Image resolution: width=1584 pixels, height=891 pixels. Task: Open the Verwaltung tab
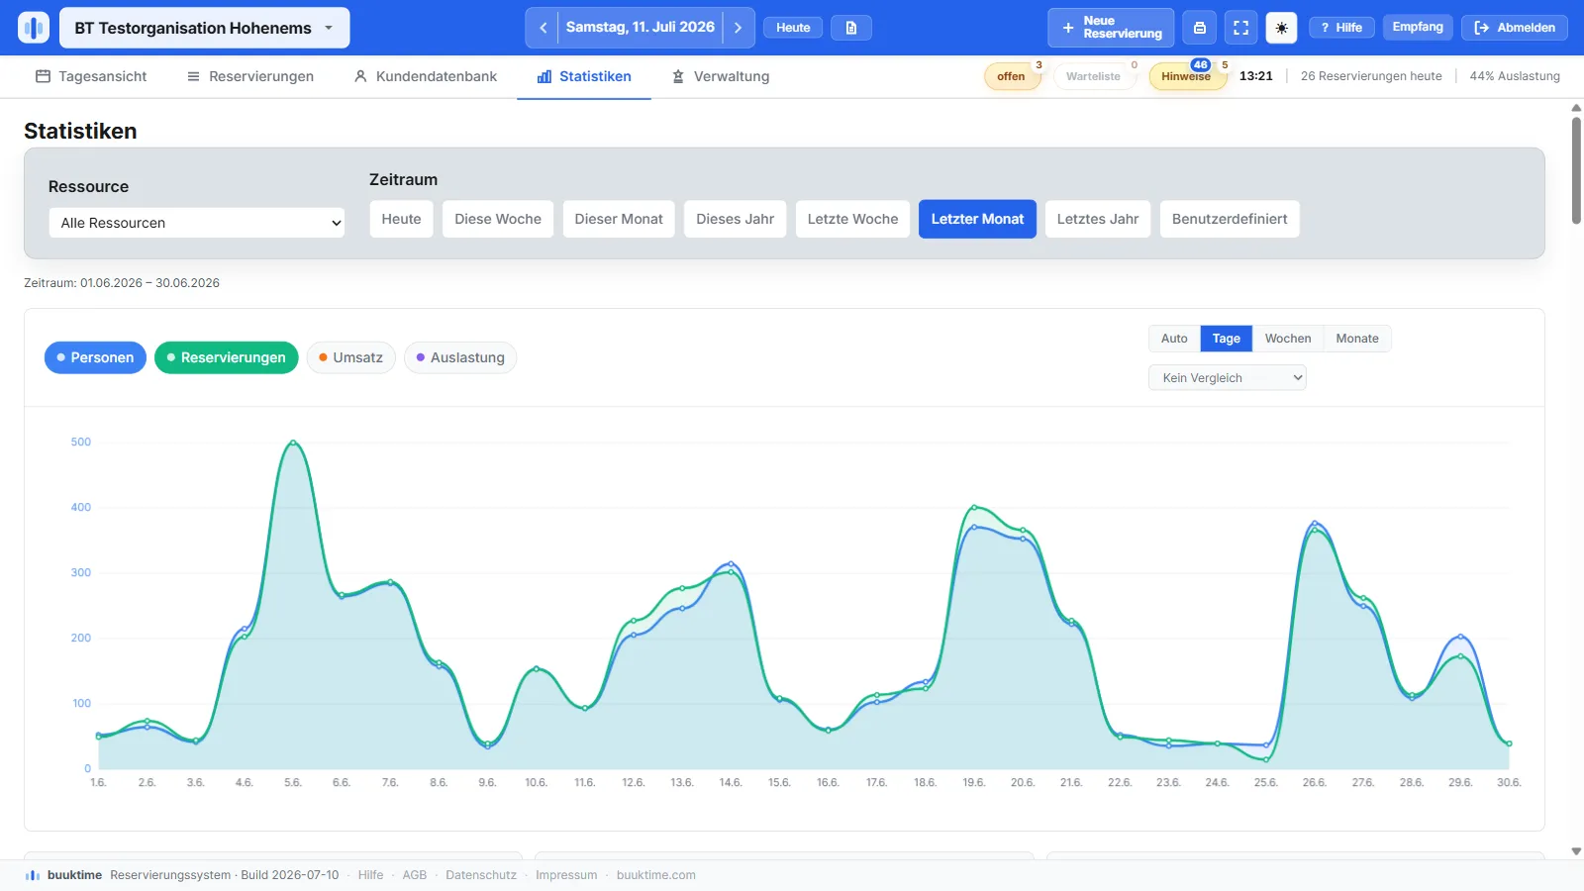721,76
